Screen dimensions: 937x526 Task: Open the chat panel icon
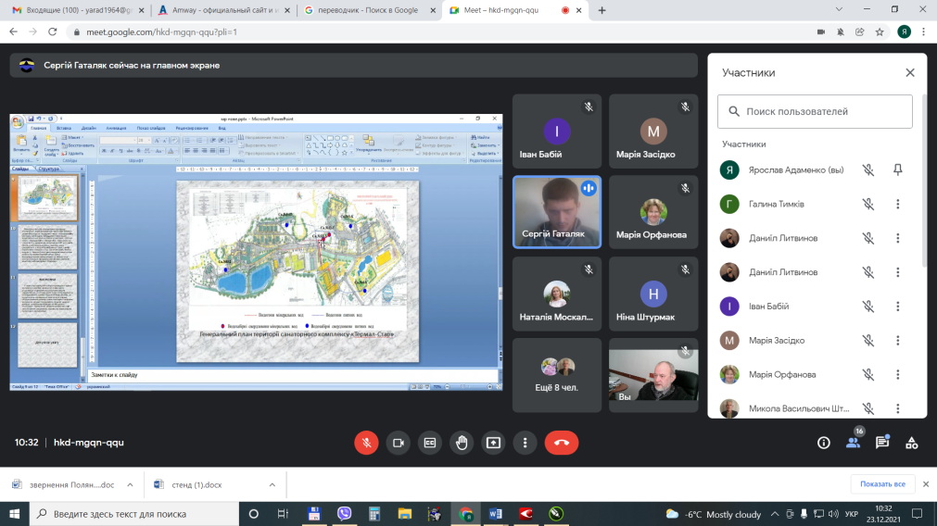pyautogui.click(x=882, y=443)
